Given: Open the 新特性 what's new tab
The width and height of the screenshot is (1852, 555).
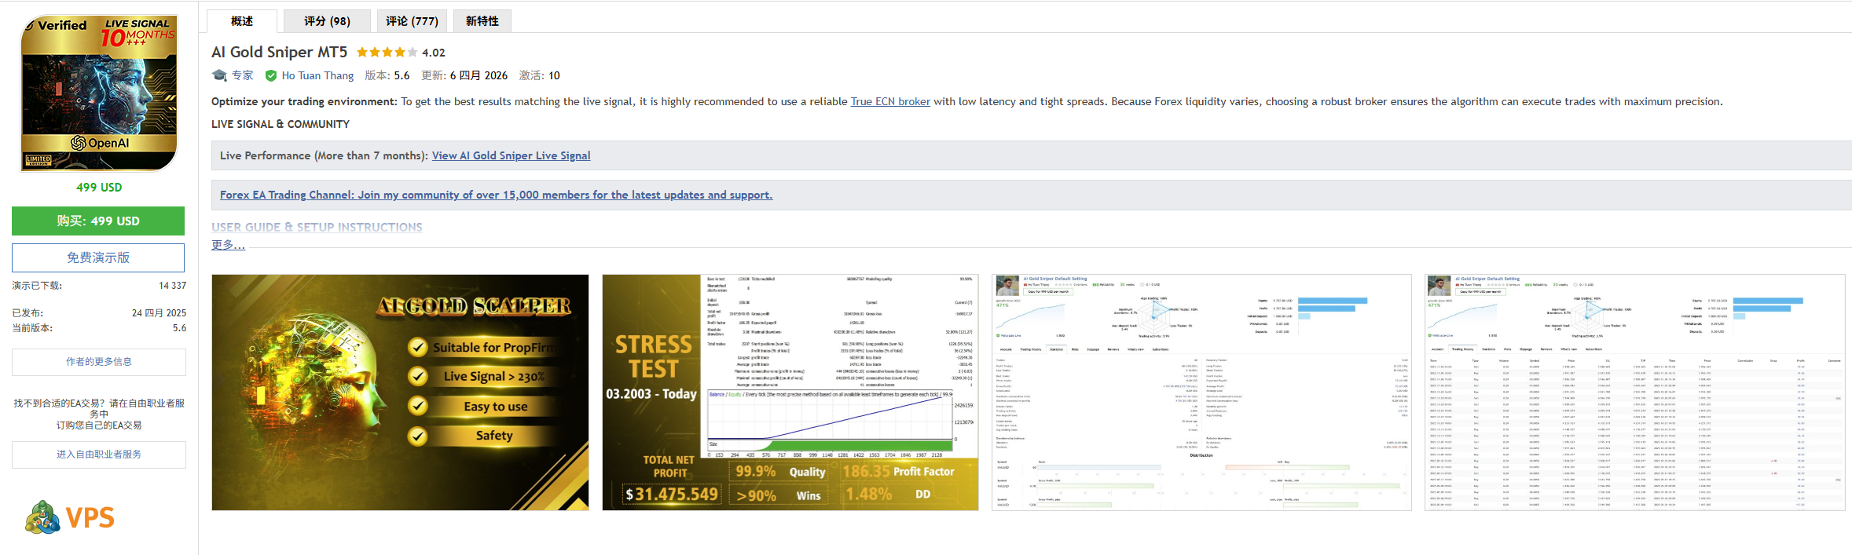Looking at the screenshot, I should tap(482, 21).
